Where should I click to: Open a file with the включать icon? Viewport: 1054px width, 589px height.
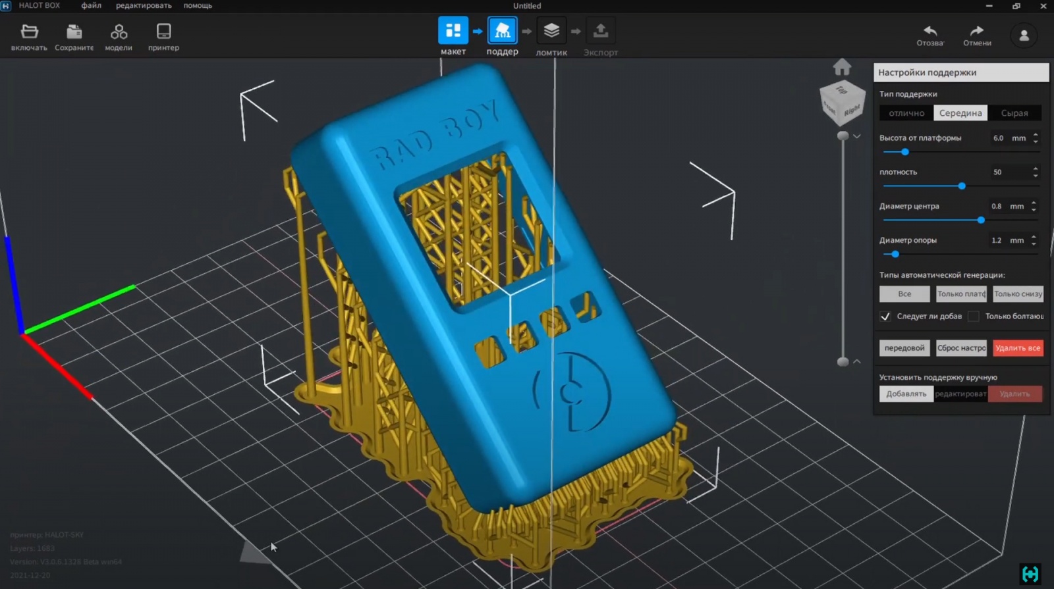tap(29, 37)
